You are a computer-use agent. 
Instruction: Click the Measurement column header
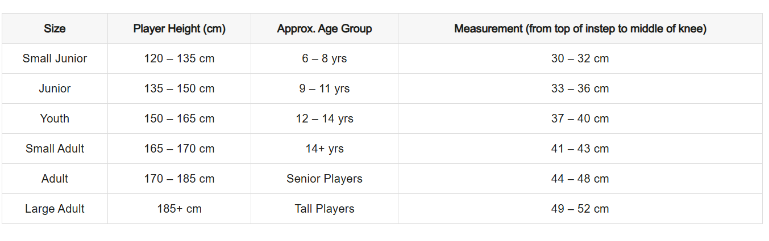(580, 28)
